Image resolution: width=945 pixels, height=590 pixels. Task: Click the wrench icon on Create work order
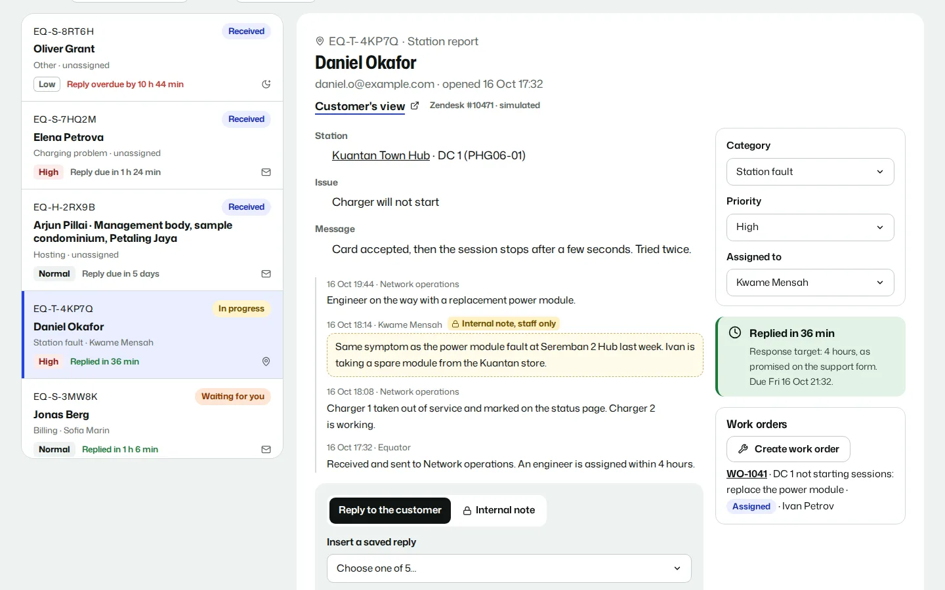pyautogui.click(x=743, y=449)
